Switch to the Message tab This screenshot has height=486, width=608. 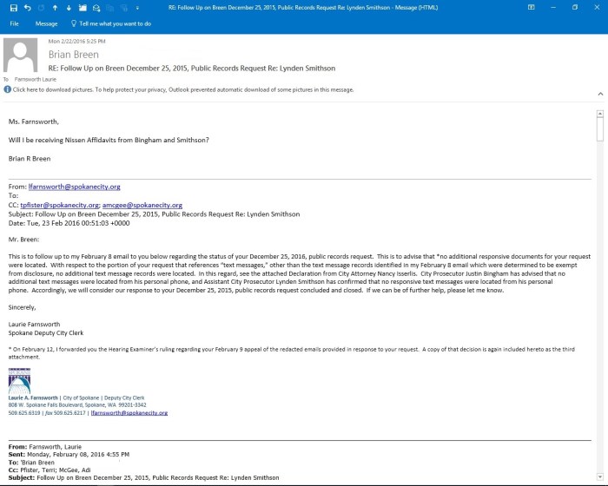click(x=46, y=23)
